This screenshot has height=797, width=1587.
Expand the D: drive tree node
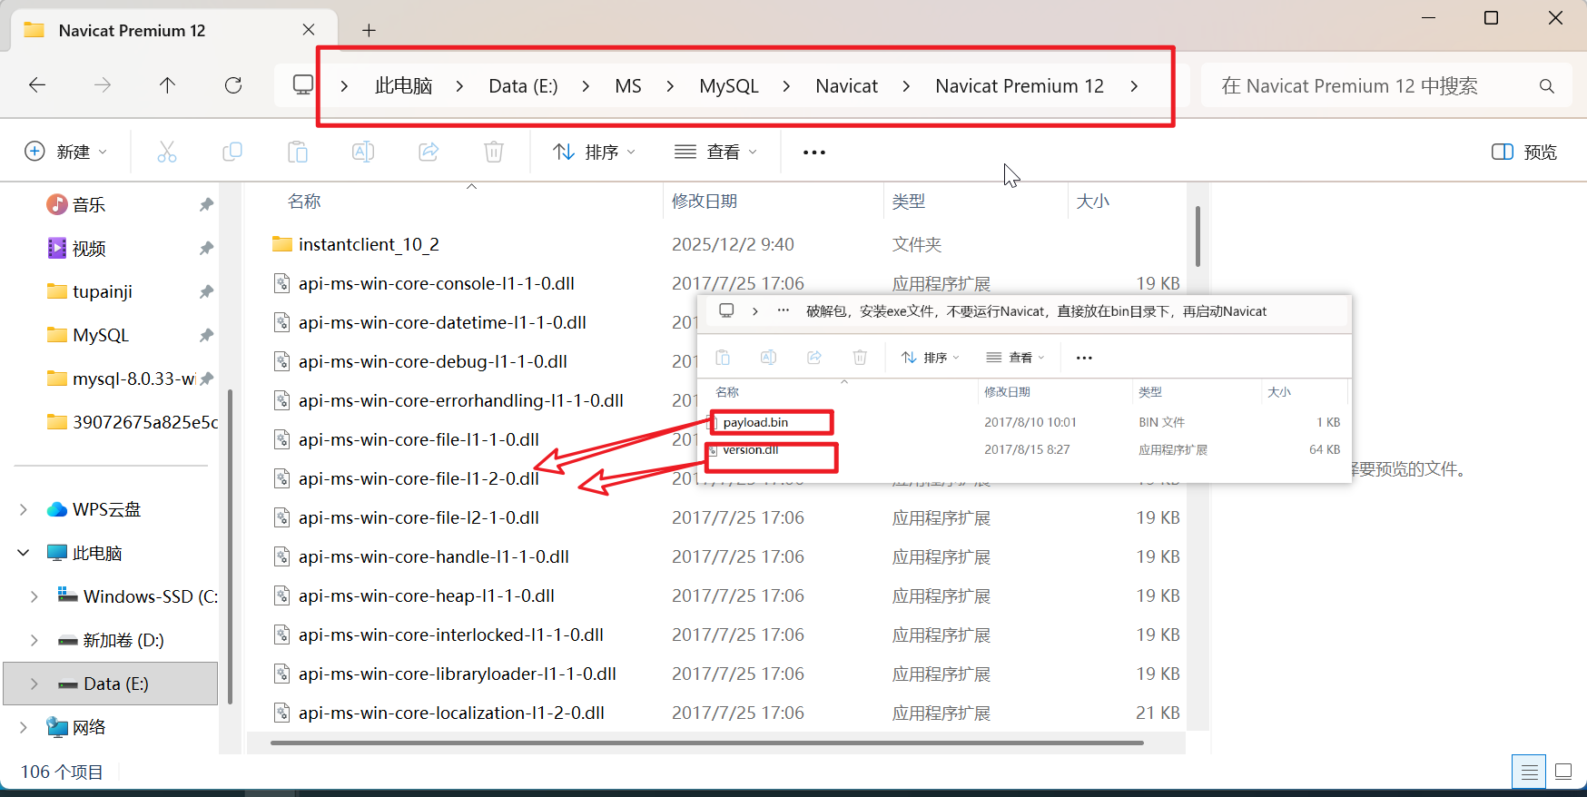[34, 640]
